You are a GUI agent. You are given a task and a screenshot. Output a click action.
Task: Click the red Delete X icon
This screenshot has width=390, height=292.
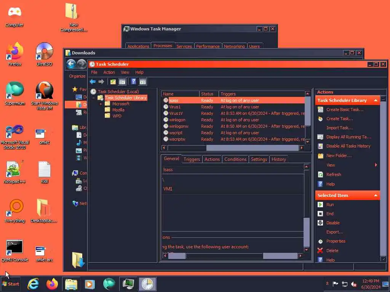[320, 251]
